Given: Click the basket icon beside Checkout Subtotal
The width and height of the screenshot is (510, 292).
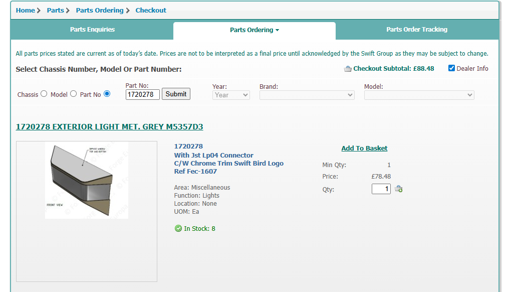Looking at the screenshot, I should click(x=348, y=69).
